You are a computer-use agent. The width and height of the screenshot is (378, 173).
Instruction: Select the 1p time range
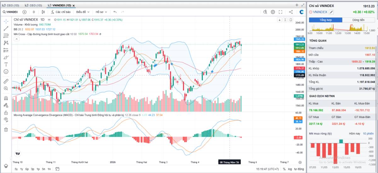pos(38,169)
